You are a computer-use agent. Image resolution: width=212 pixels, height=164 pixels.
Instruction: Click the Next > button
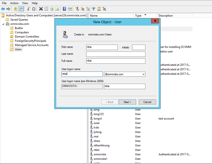click(x=127, y=102)
